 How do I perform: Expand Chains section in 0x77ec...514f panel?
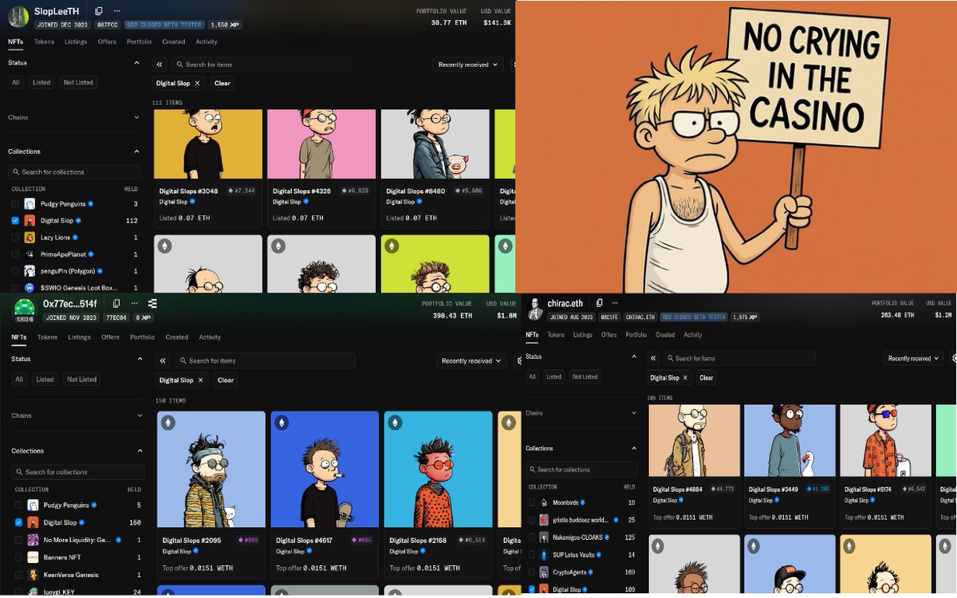coord(140,416)
